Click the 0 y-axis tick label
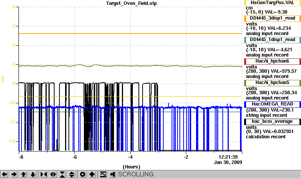The height and width of the screenshot is (179, 301). pos(14,7)
